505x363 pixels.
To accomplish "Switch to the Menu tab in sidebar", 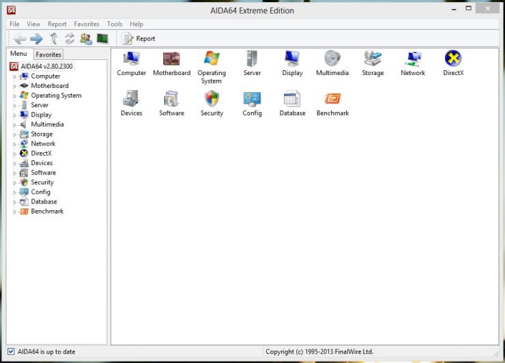I will [x=18, y=54].
